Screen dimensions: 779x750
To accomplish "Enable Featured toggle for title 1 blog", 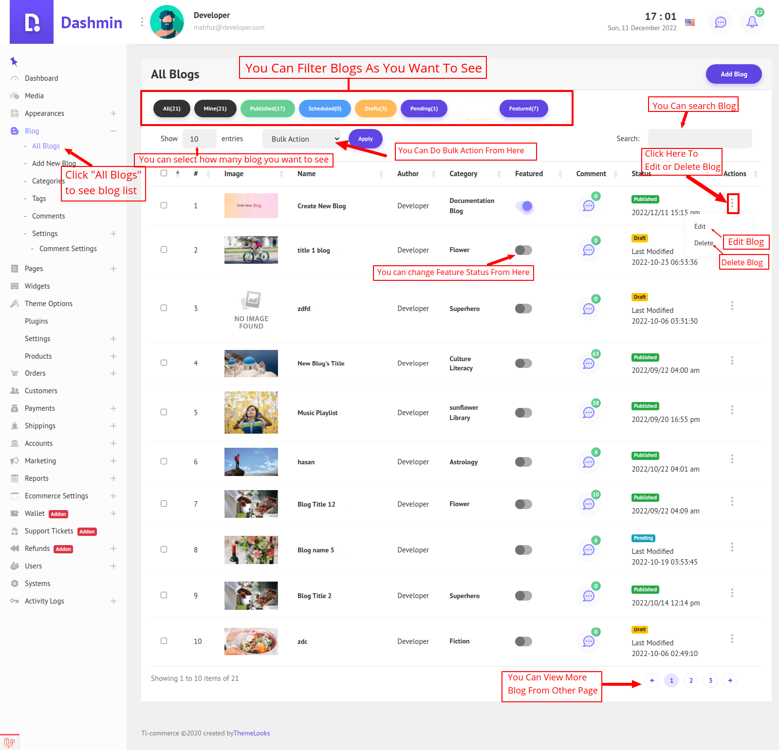I will pos(523,250).
